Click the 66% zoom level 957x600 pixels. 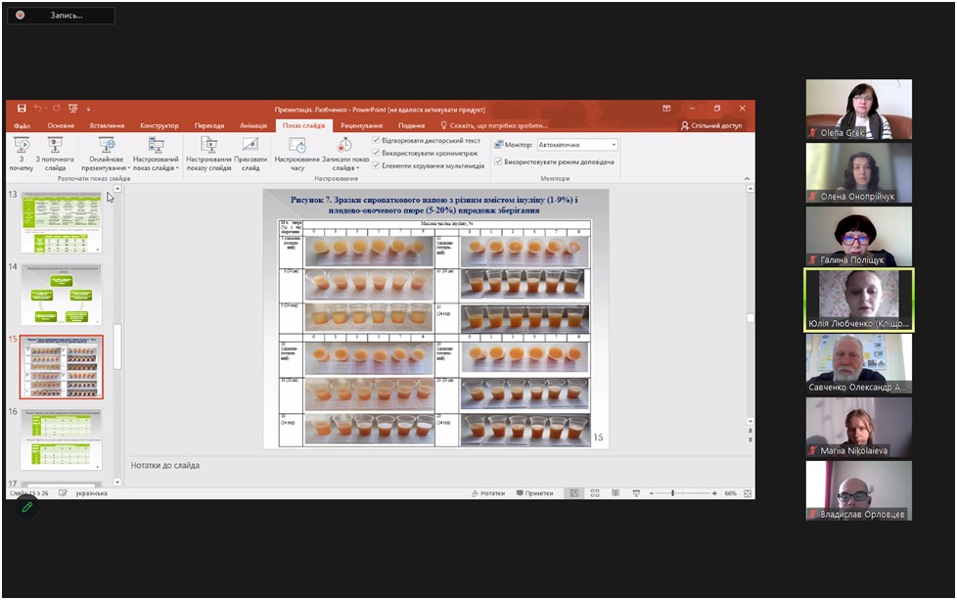(x=731, y=493)
